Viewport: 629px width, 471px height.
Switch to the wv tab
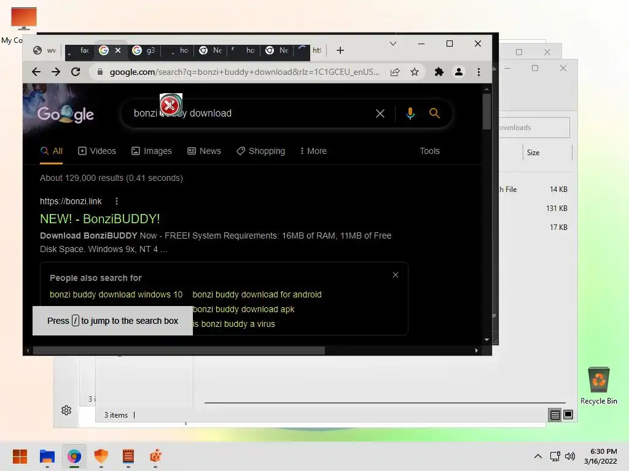tap(45, 50)
